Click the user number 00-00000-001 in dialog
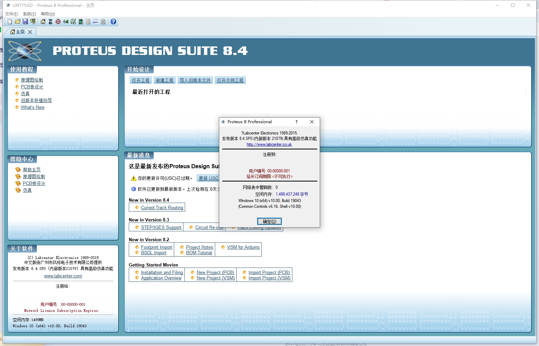539x346 pixels. pos(278,171)
